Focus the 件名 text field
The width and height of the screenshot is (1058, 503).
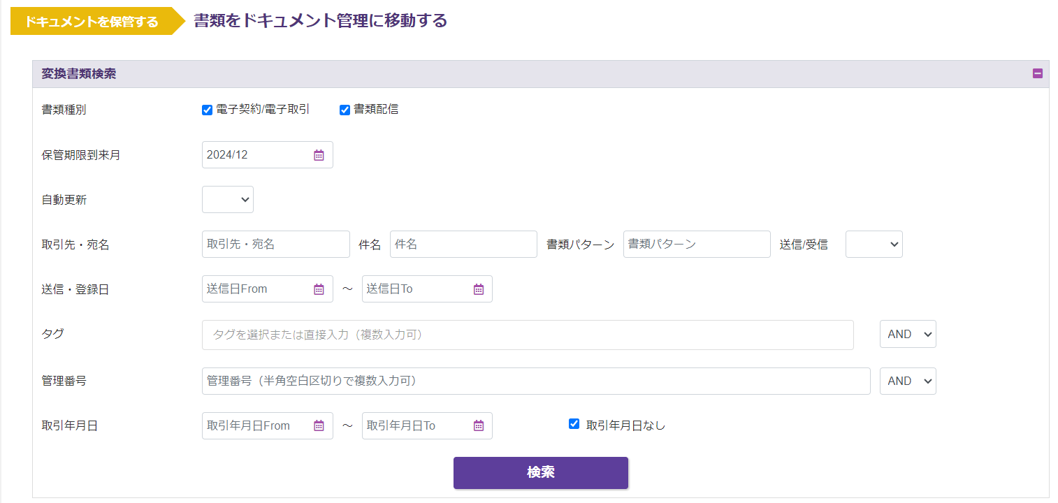pos(463,245)
